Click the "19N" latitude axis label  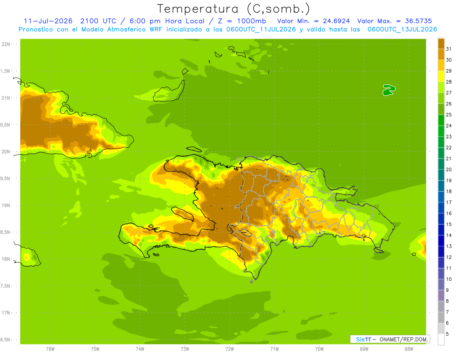coord(5,205)
